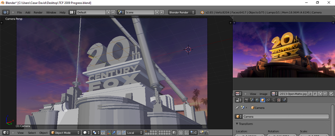This screenshot has width=335, height=136.
Task: Open the Select menu
Action: click(32, 133)
